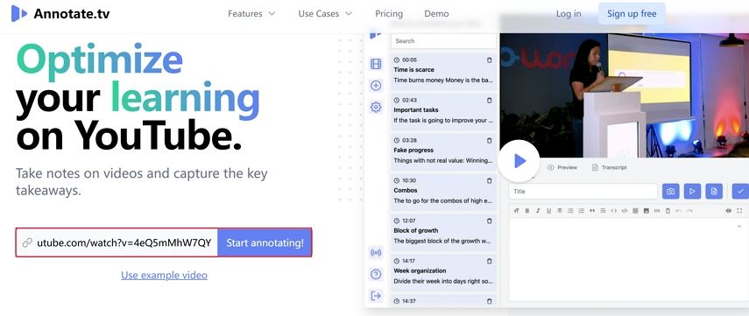
Task: Expand the Features menu
Action: tap(251, 14)
